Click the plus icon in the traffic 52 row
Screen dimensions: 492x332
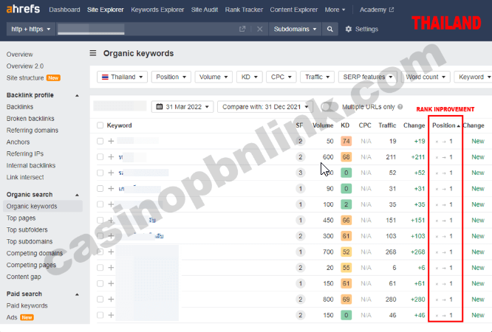coord(111,173)
